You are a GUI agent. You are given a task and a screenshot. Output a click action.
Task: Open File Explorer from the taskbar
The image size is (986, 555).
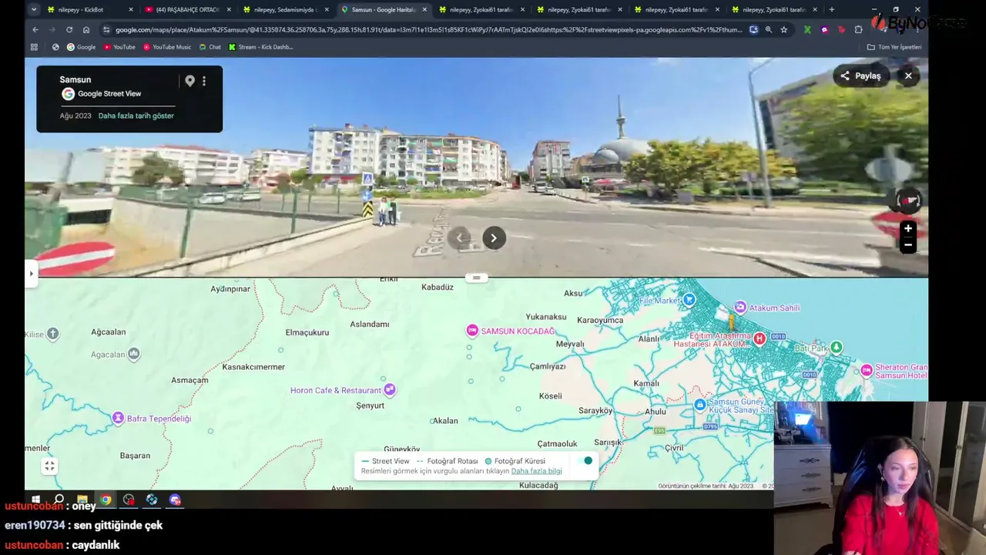82,499
